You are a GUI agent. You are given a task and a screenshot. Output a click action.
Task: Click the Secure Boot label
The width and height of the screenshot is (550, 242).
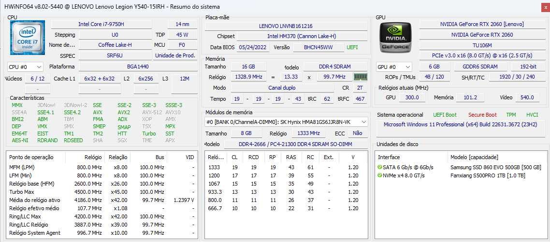tap(482, 115)
